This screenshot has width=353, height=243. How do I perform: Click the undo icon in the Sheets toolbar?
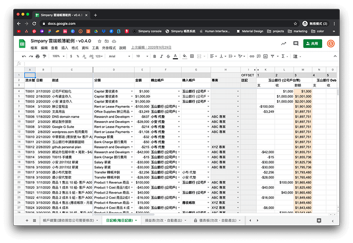pyautogui.click(x=24, y=56)
